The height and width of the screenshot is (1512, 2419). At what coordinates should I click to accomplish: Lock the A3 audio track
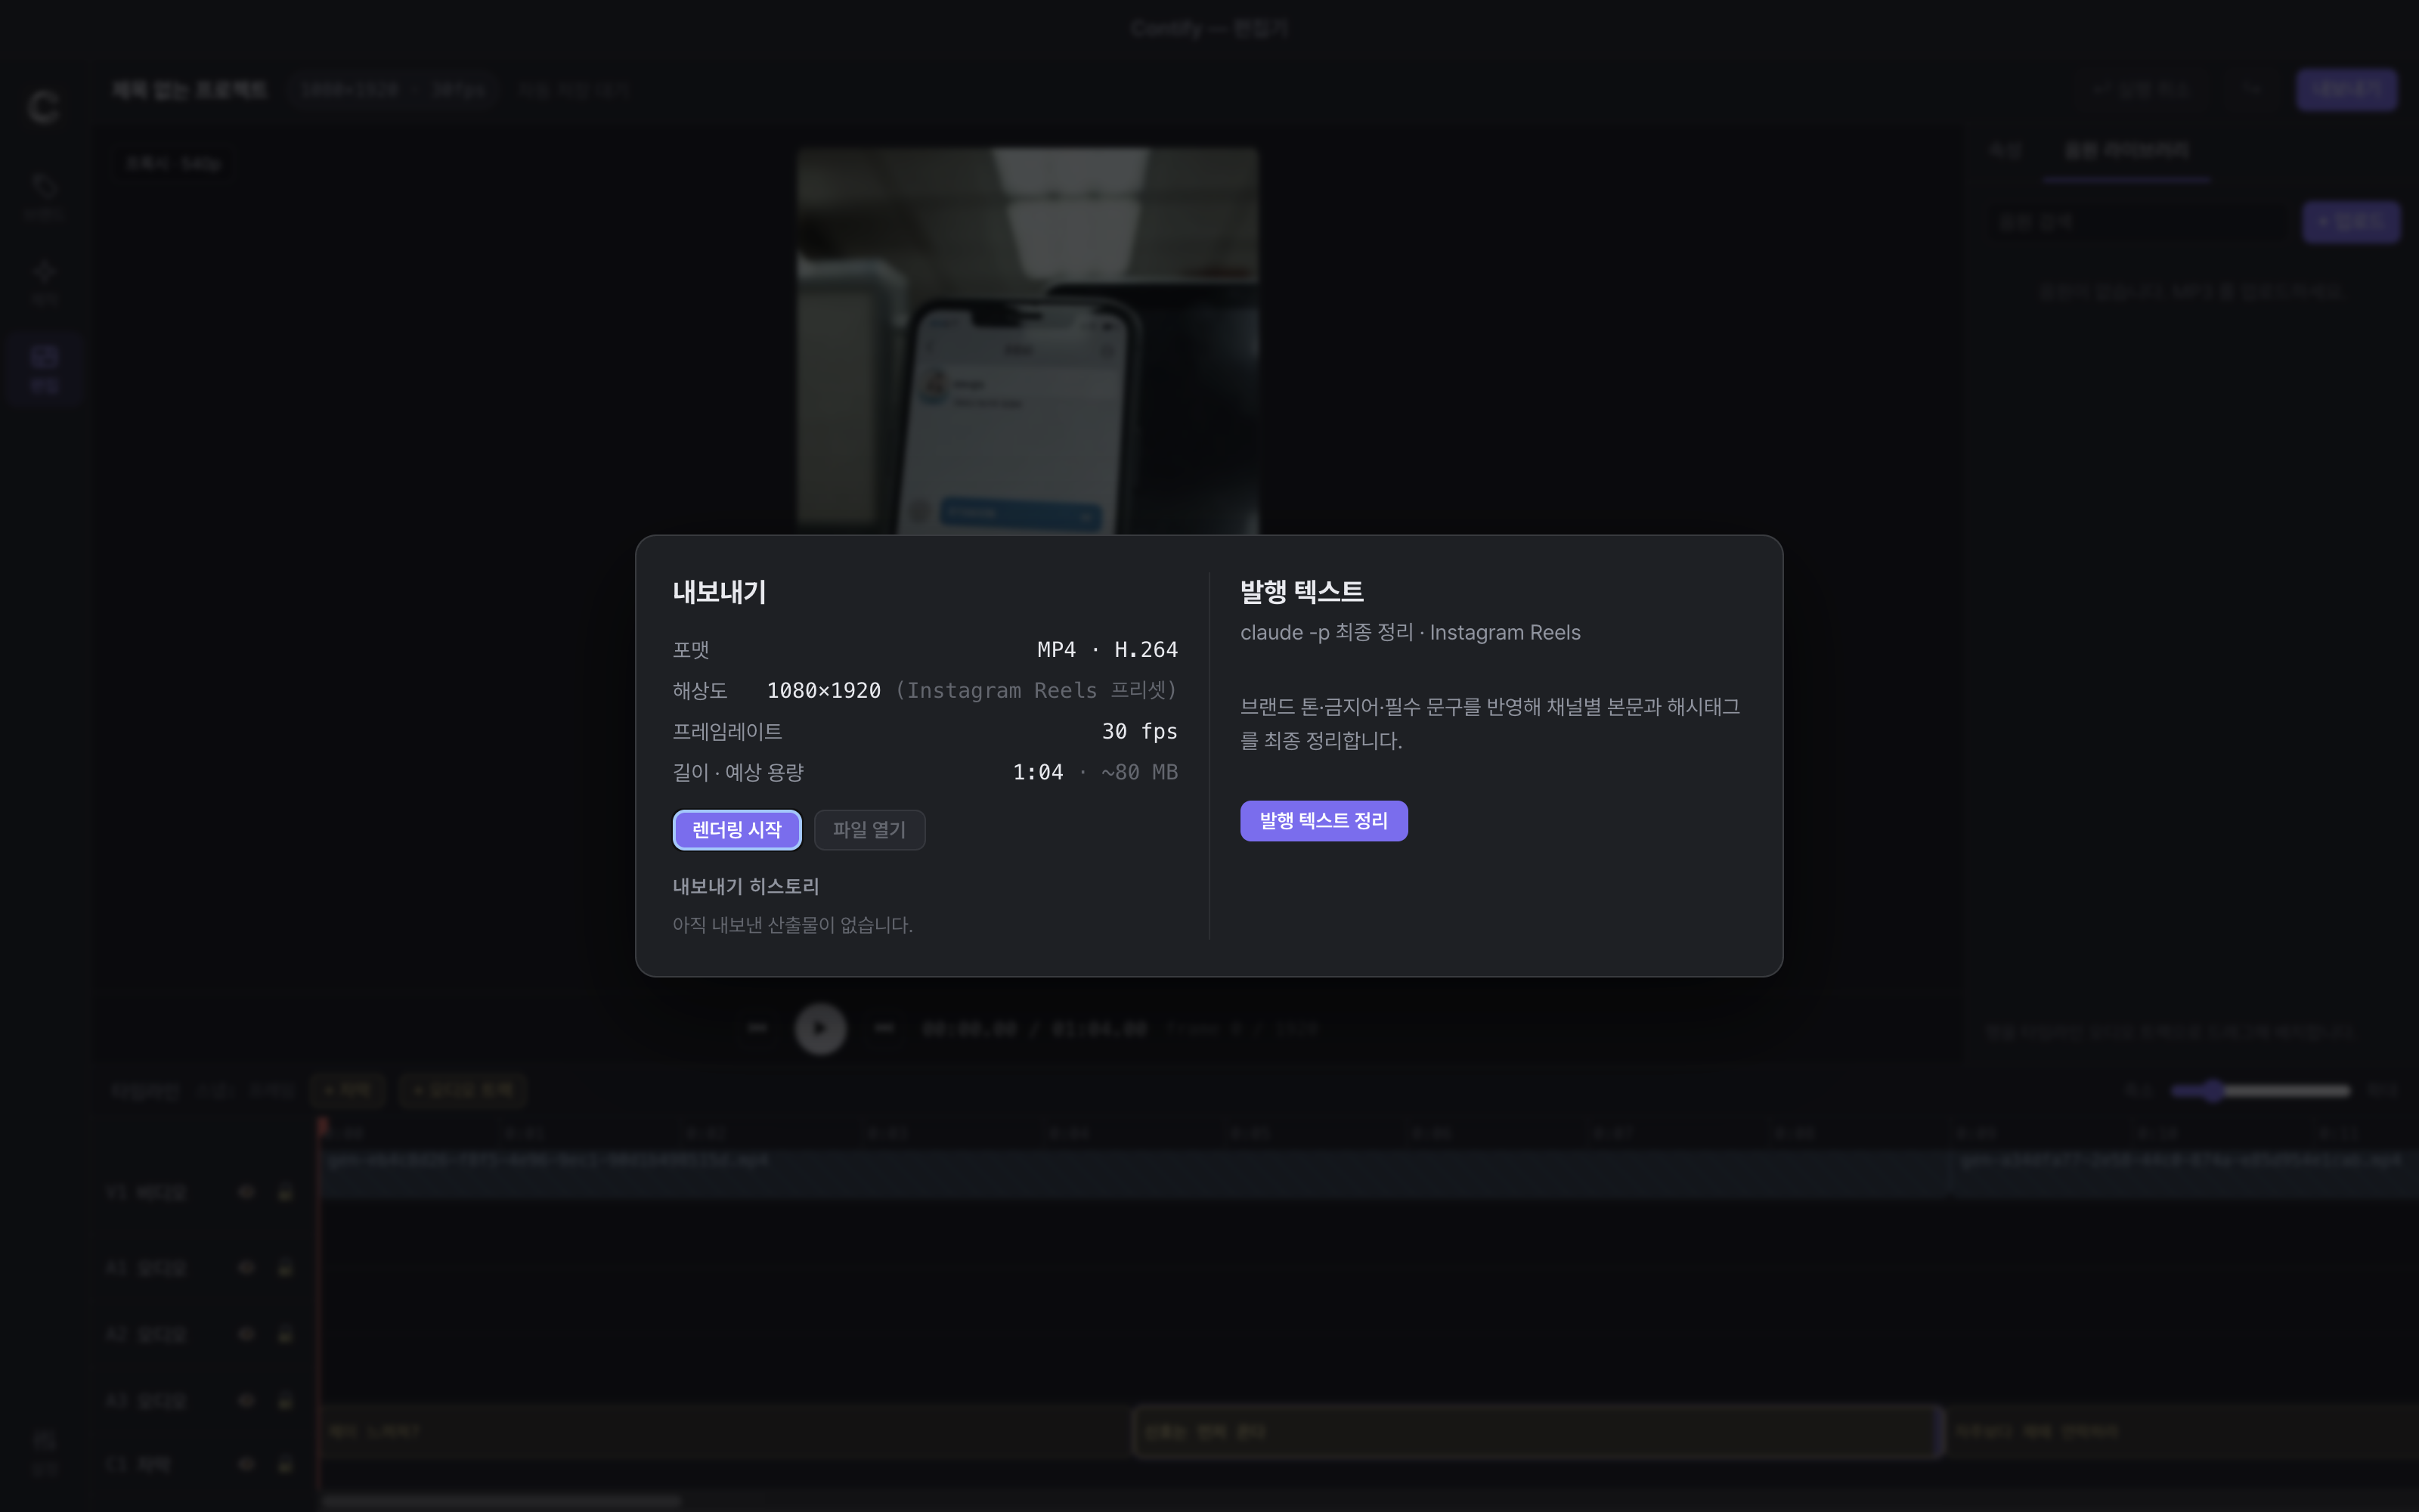pos(285,1400)
